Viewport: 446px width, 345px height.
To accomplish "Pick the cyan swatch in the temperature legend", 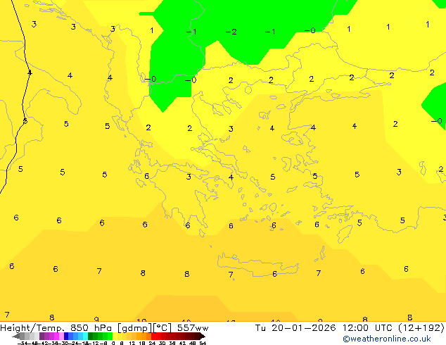I will click(85, 336).
